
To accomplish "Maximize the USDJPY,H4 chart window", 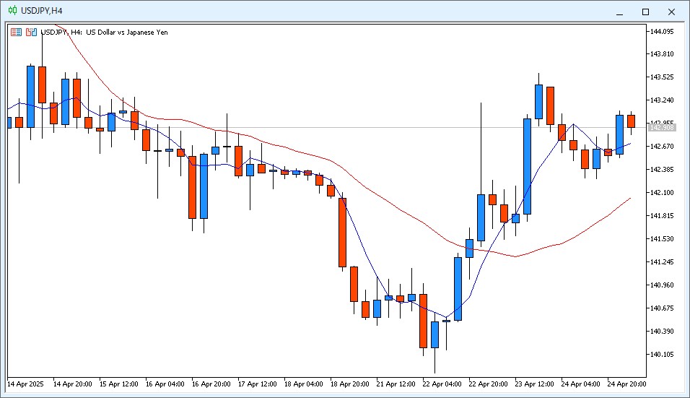I will point(645,12).
